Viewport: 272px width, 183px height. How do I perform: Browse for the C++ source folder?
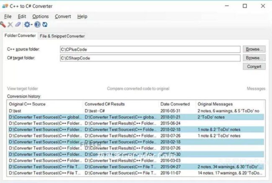click(x=254, y=49)
